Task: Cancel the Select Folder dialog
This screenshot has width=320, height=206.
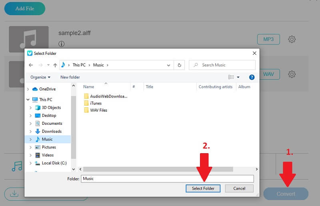Action: coord(239,188)
